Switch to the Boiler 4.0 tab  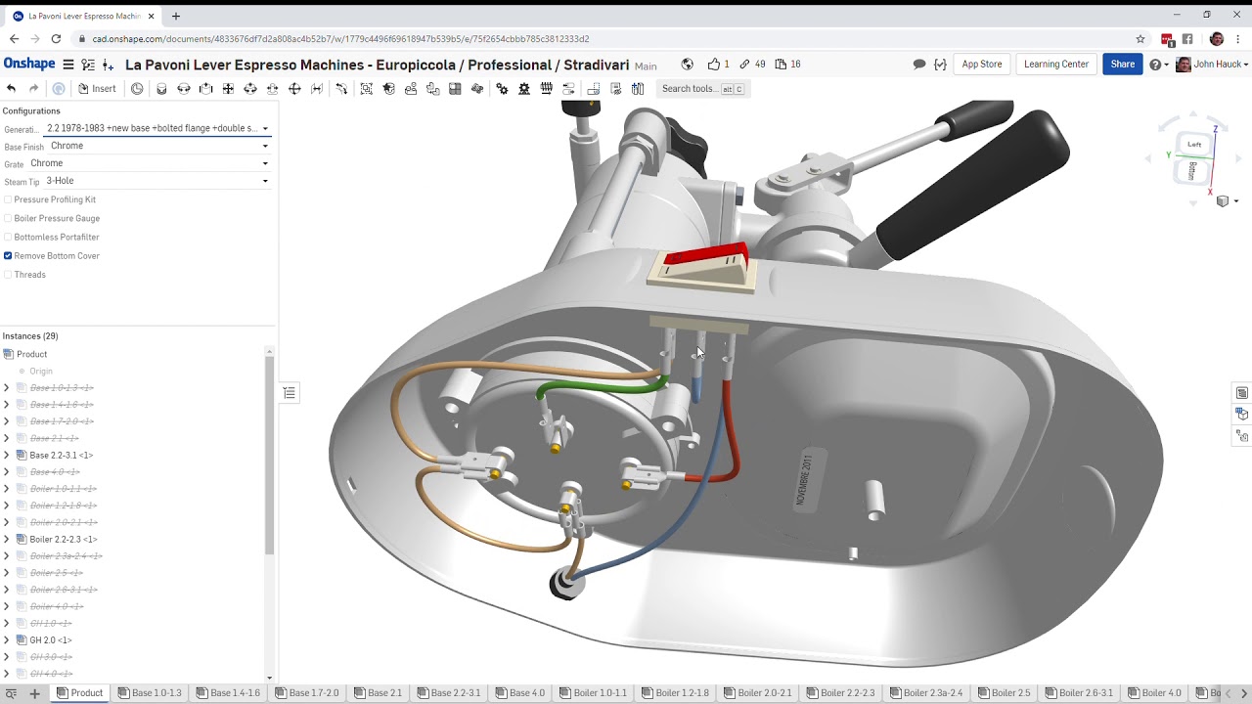(1154, 693)
